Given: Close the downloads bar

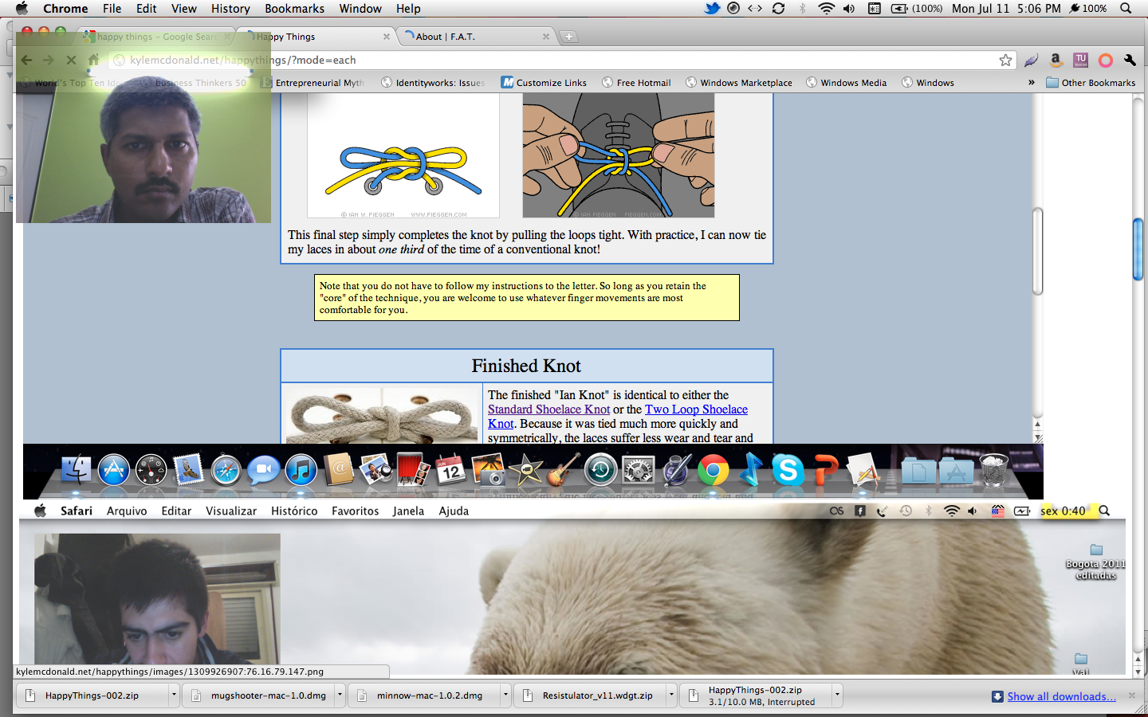Looking at the screenshot, I should click(x=1131, y=695).
